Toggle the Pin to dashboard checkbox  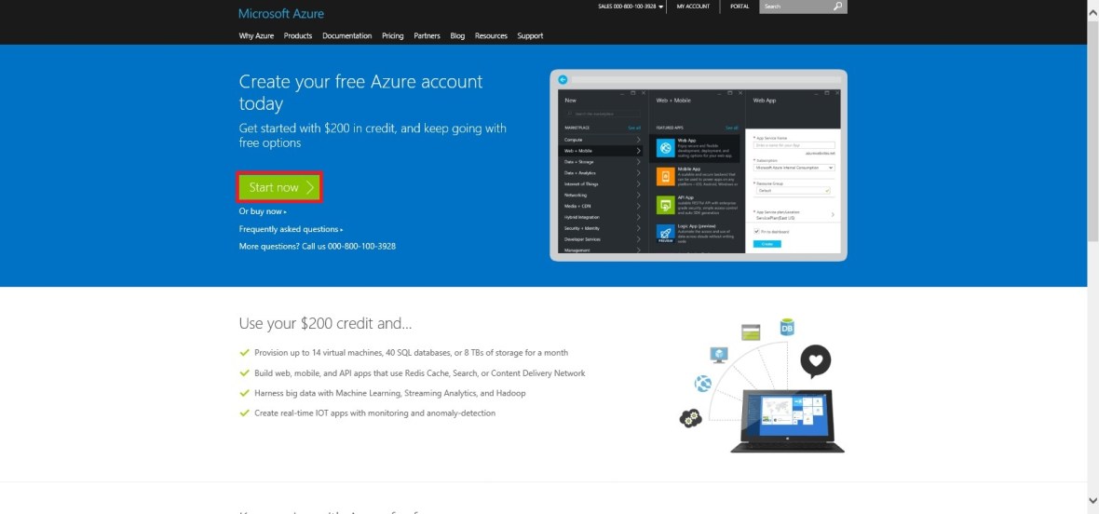coord(757,231)
